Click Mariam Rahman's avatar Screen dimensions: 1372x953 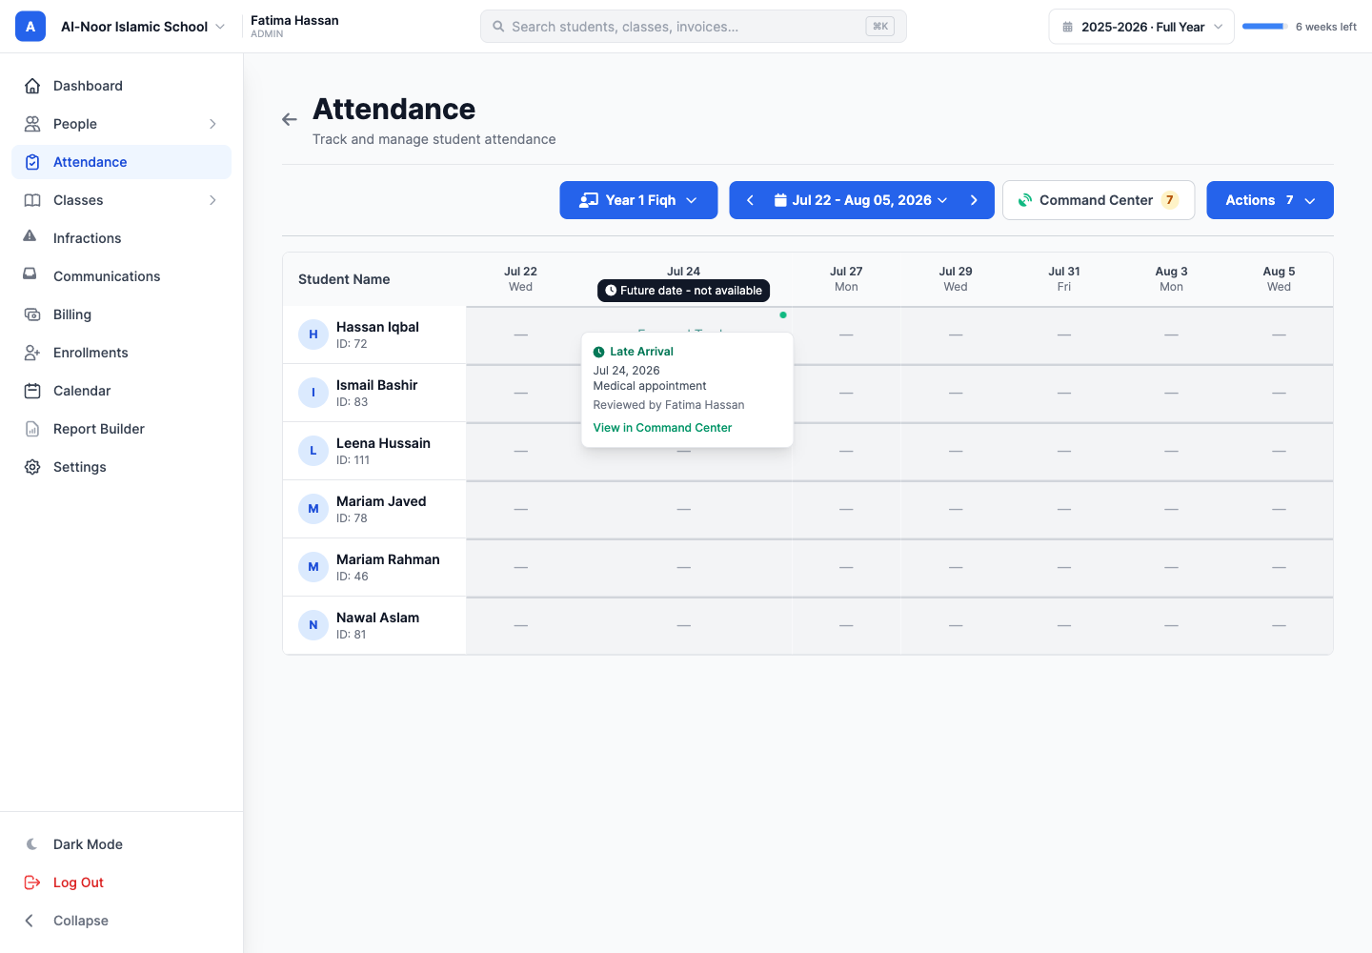click(313, 567)
